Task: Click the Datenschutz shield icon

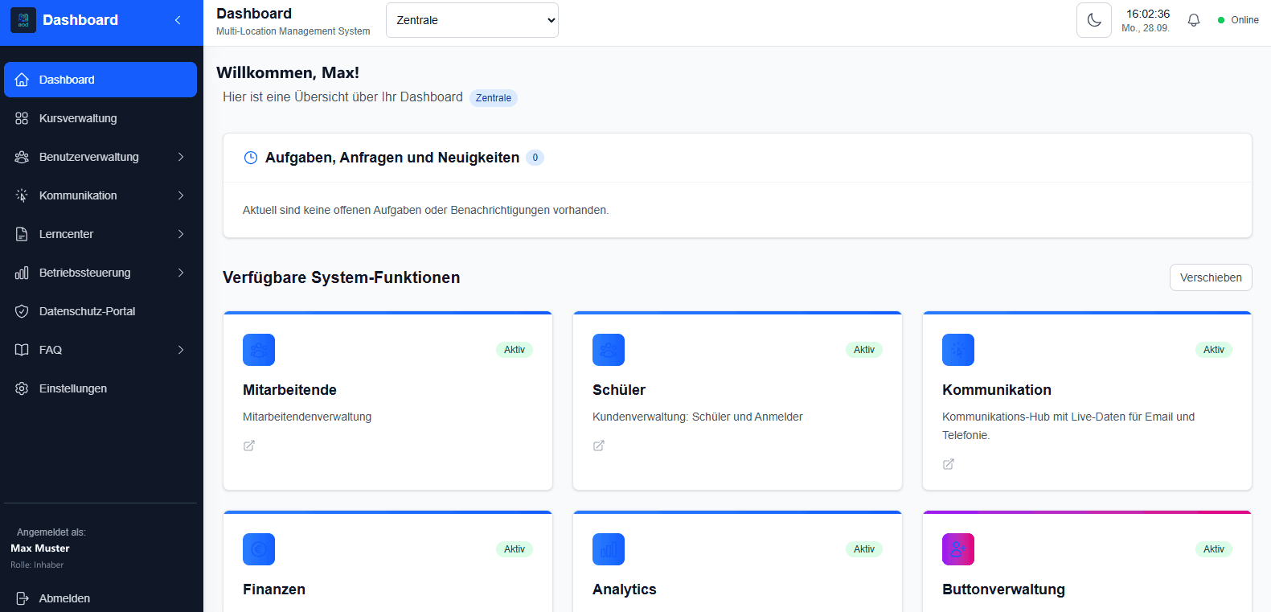Action: (x=22, y=311)
